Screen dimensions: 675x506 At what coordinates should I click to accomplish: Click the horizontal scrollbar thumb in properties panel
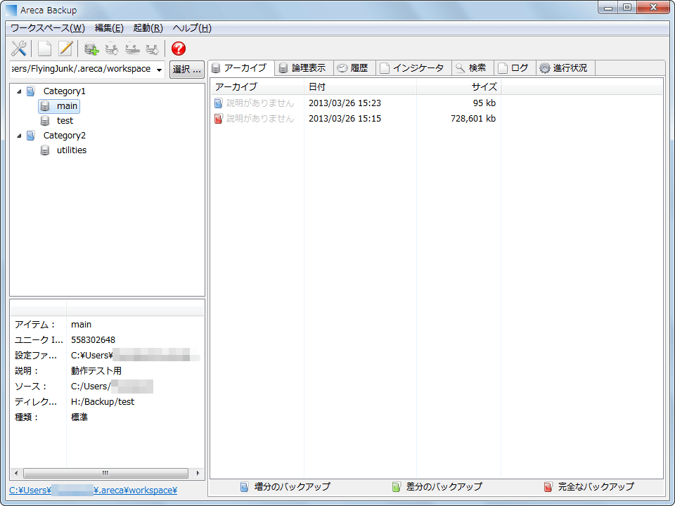pyautogui.click(x=105, y=473)
